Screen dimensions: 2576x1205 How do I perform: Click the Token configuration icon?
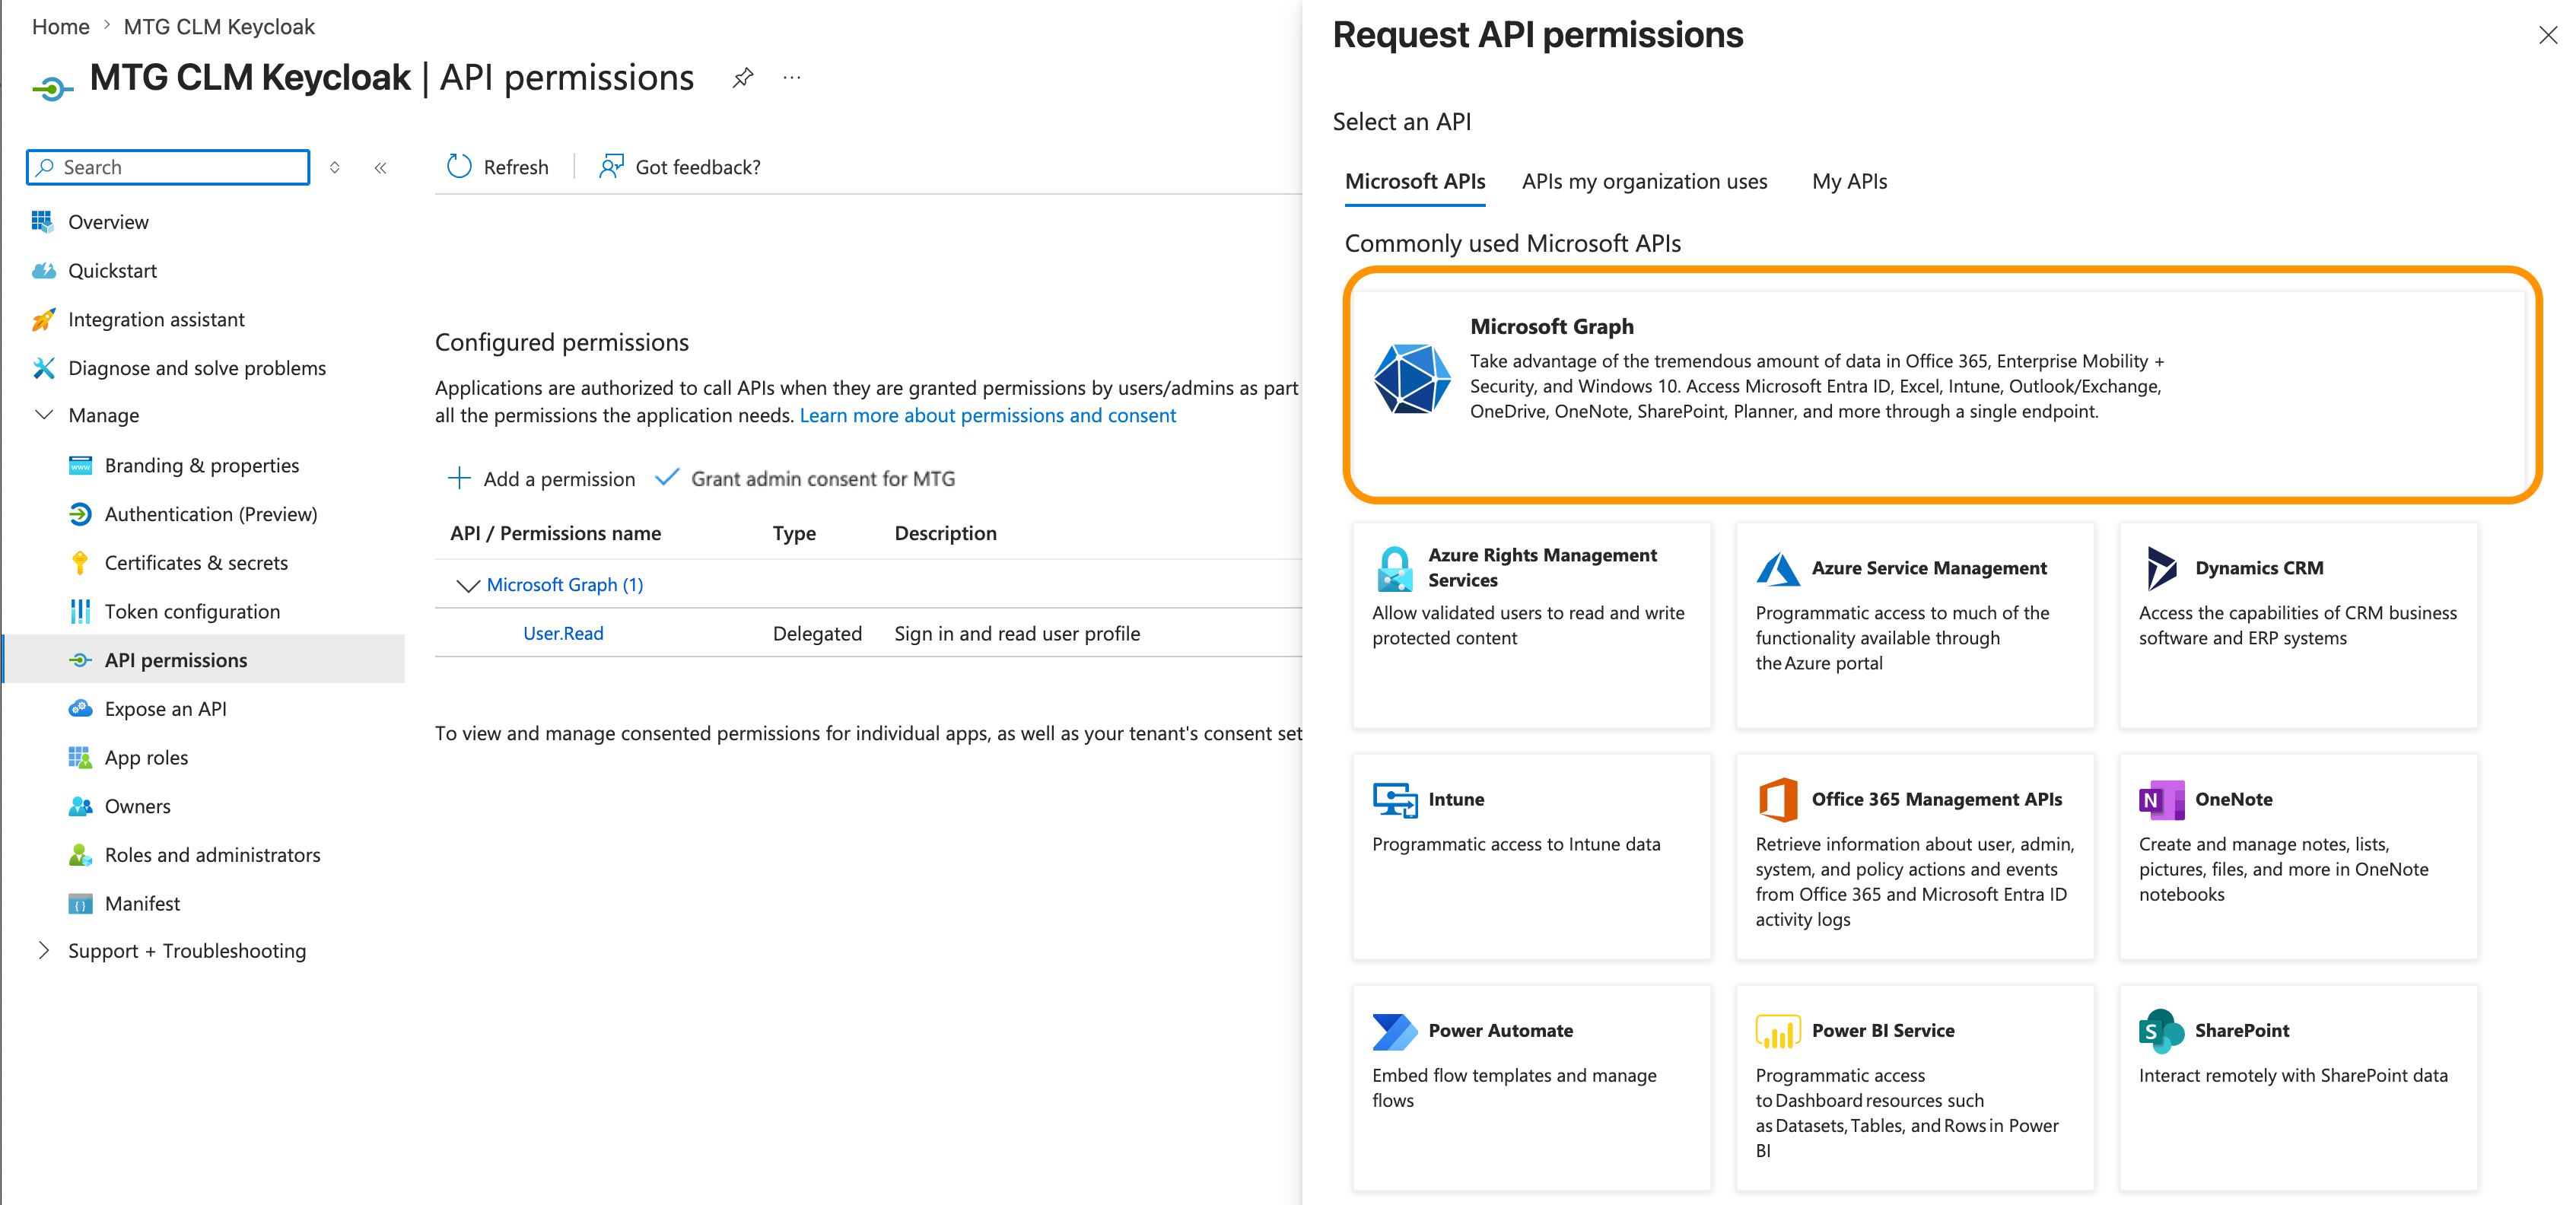80,611
